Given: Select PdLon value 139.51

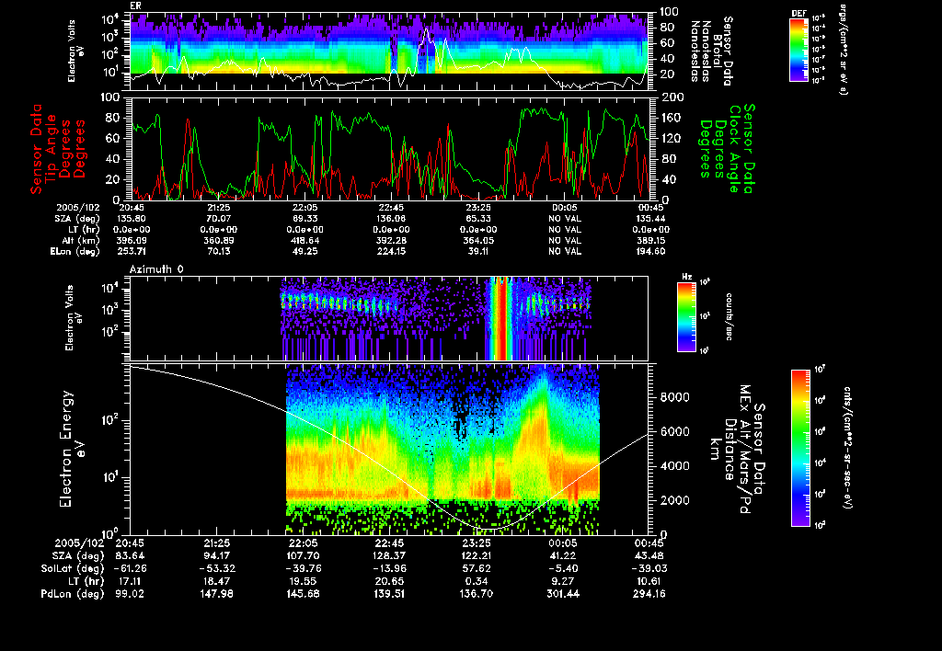Looking at the screenshot, I should pos(389,594).
